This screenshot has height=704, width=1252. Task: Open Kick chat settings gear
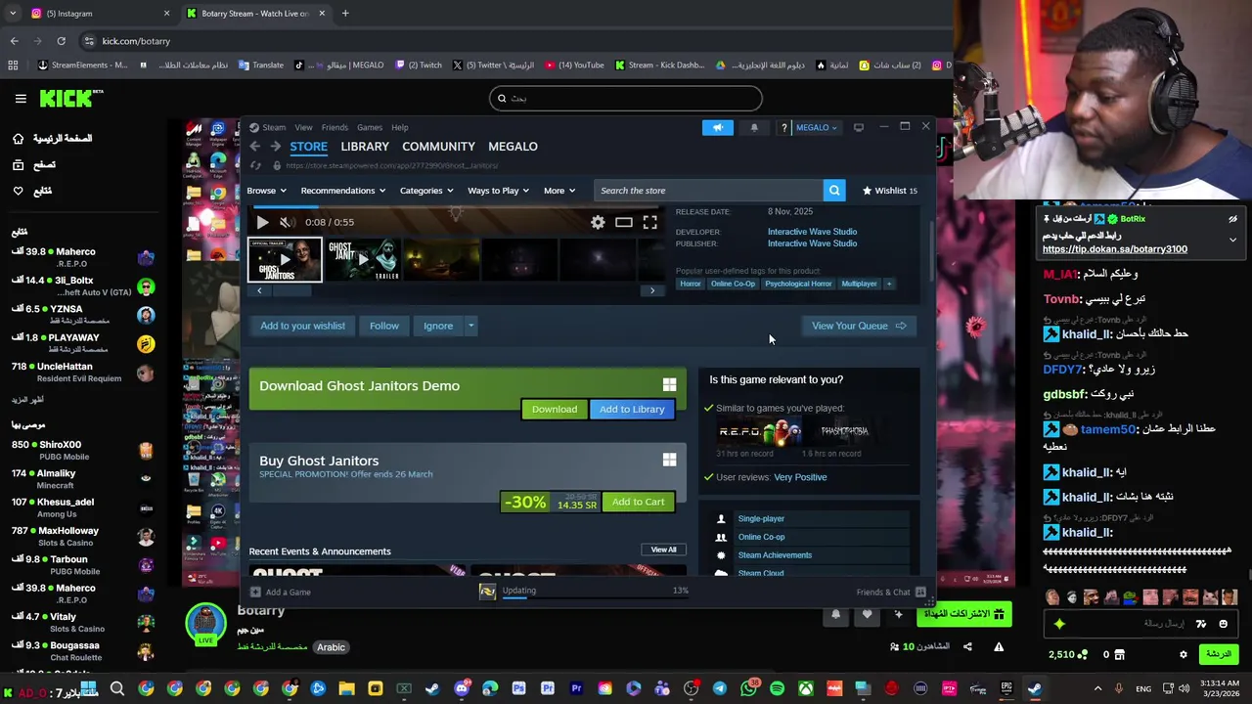tap(1184, 654)
